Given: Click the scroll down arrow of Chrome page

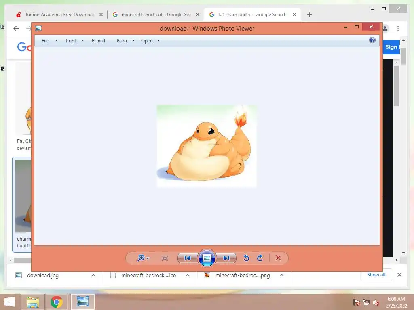Looking at the screenshot, I should tap(403, 253).
